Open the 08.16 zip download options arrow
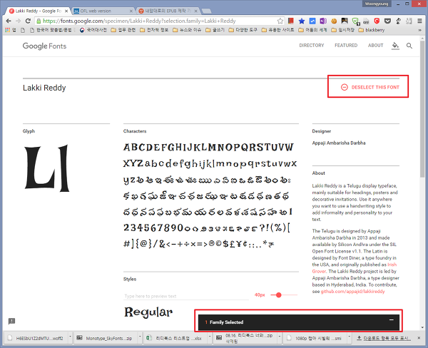Screen dimensions: 428x348 coord(280,337)
